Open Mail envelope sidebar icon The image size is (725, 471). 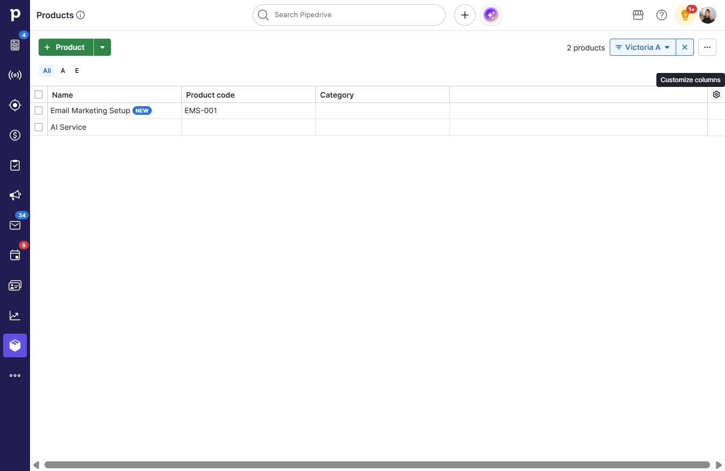(15, 225)
